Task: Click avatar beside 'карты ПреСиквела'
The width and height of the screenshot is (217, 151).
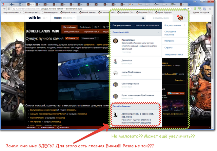Action: pos(115,73)
